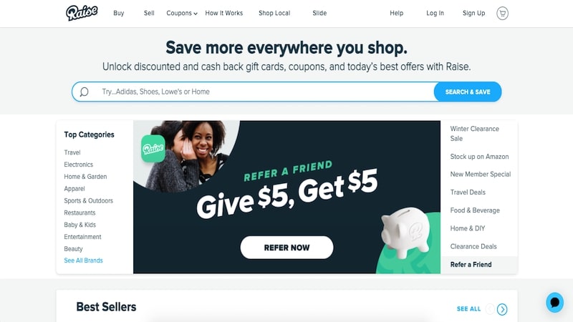Select Travel under Top Categories
Screen dimensions: 573x322
coord(72,152)
